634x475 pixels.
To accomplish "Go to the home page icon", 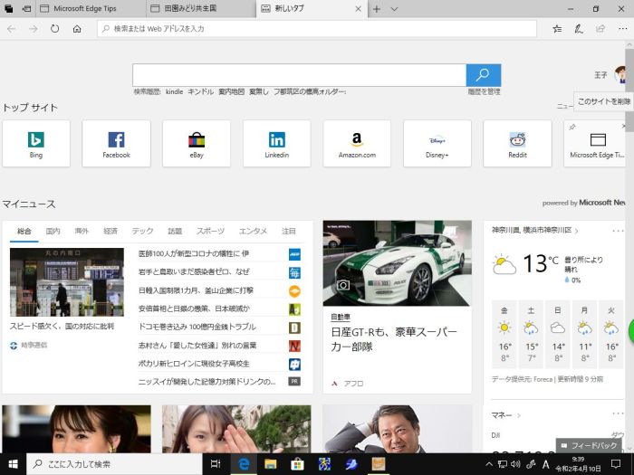I will coord(77,29).
